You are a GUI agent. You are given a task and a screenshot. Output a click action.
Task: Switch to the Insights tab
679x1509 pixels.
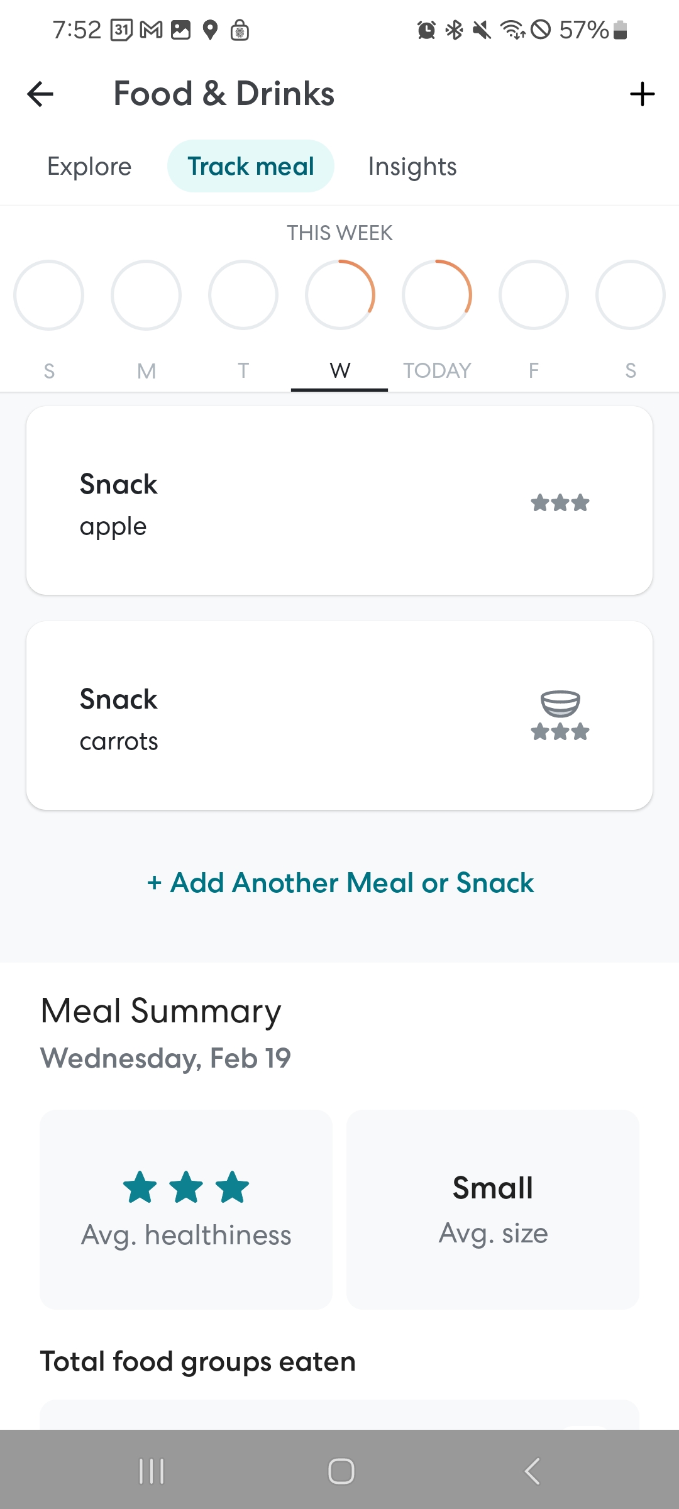[412, 167]
